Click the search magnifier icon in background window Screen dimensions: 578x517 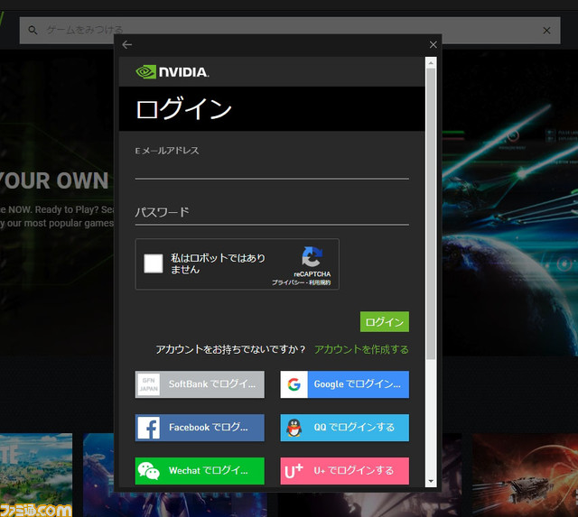point(33,30)
